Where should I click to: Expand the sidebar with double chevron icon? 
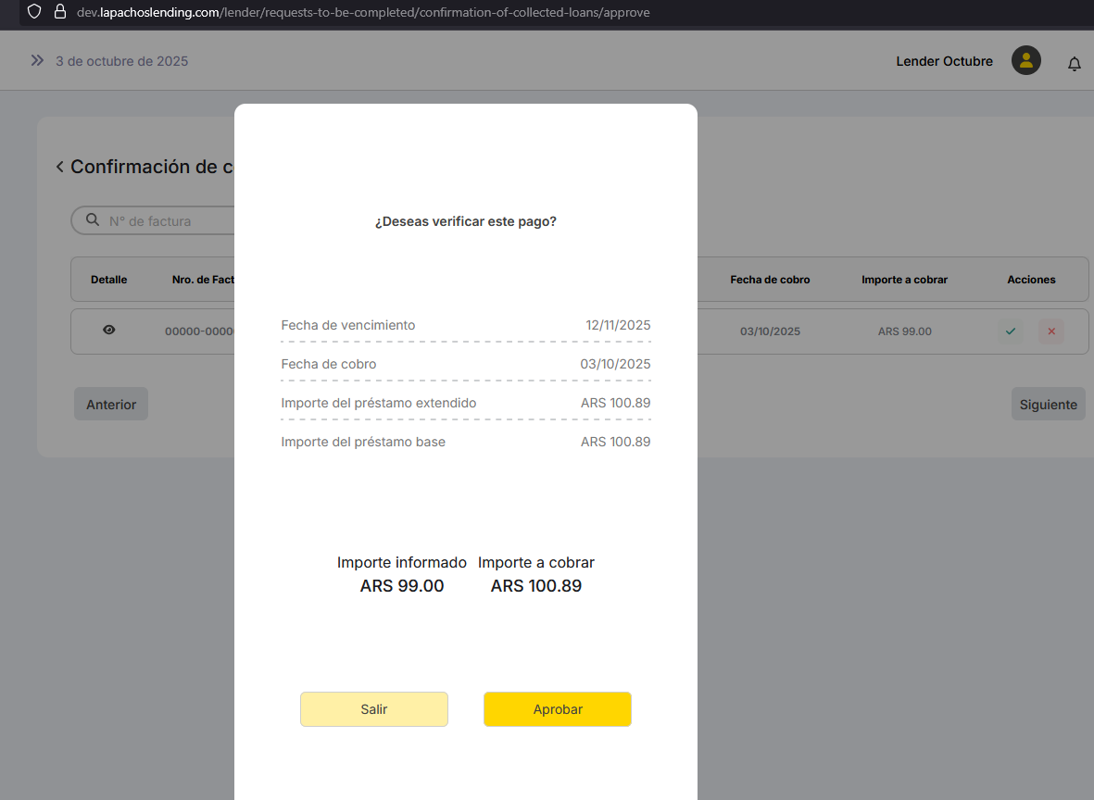[37, 61]
